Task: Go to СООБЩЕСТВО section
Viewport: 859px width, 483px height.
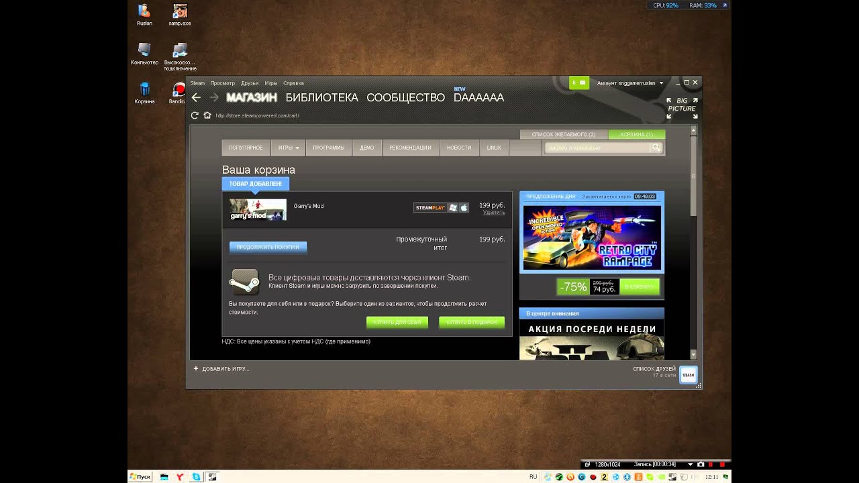Action: [x=405, y=98]
